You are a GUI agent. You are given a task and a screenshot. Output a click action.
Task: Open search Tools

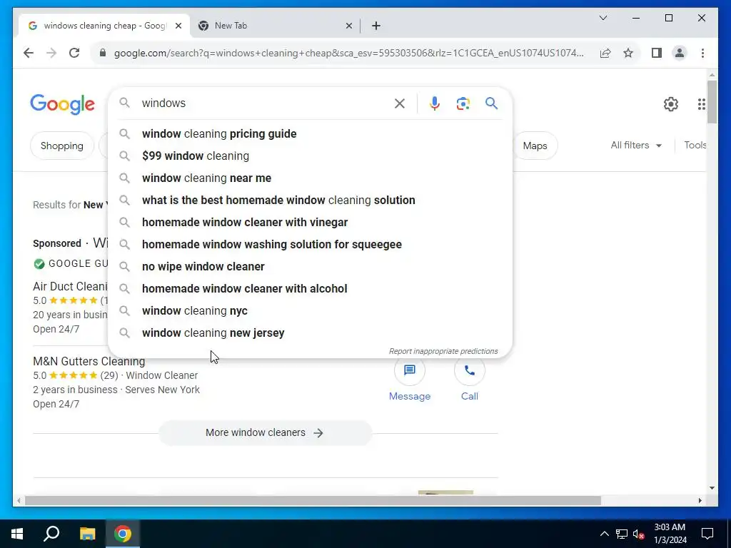click(695, 146)
